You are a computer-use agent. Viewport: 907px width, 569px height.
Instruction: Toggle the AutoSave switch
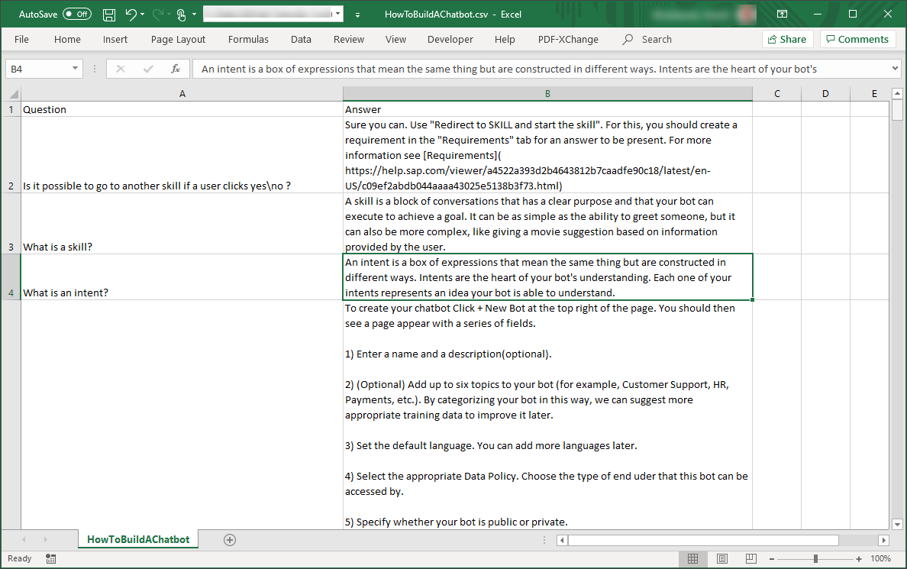(x=77, y=14)
